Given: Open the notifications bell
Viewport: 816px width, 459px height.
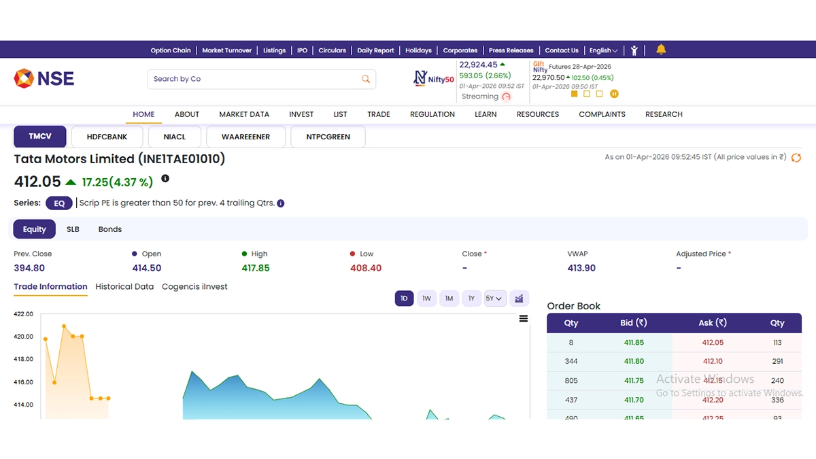Looking at the screenshot, I should (x=661, y=50).
